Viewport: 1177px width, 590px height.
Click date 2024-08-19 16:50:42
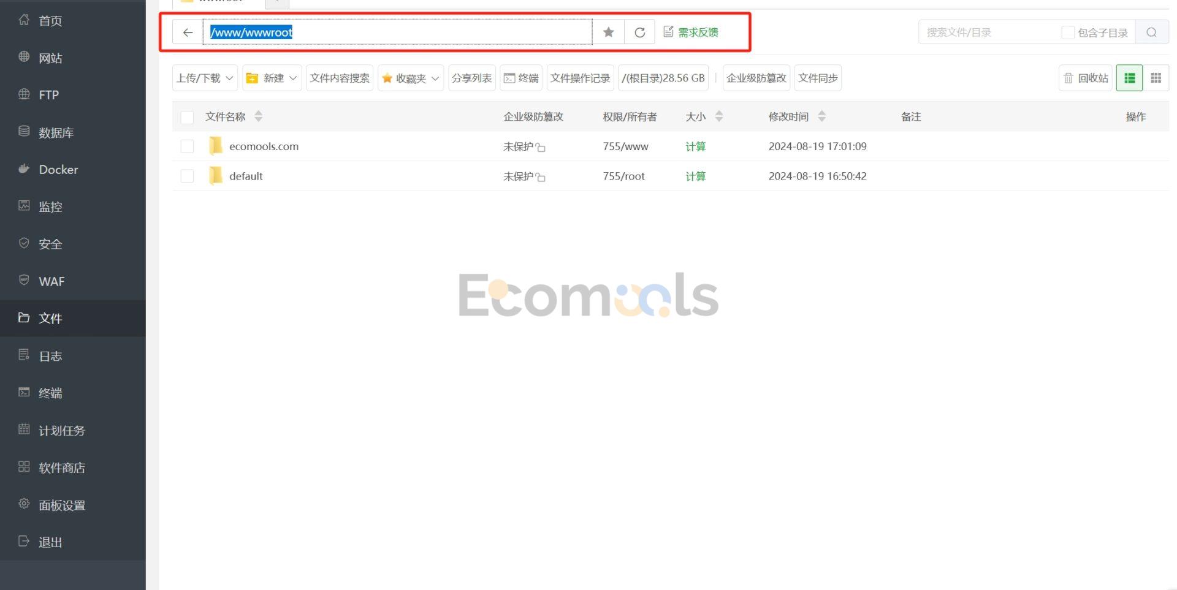pyautogui.click(x=817, y=176)
